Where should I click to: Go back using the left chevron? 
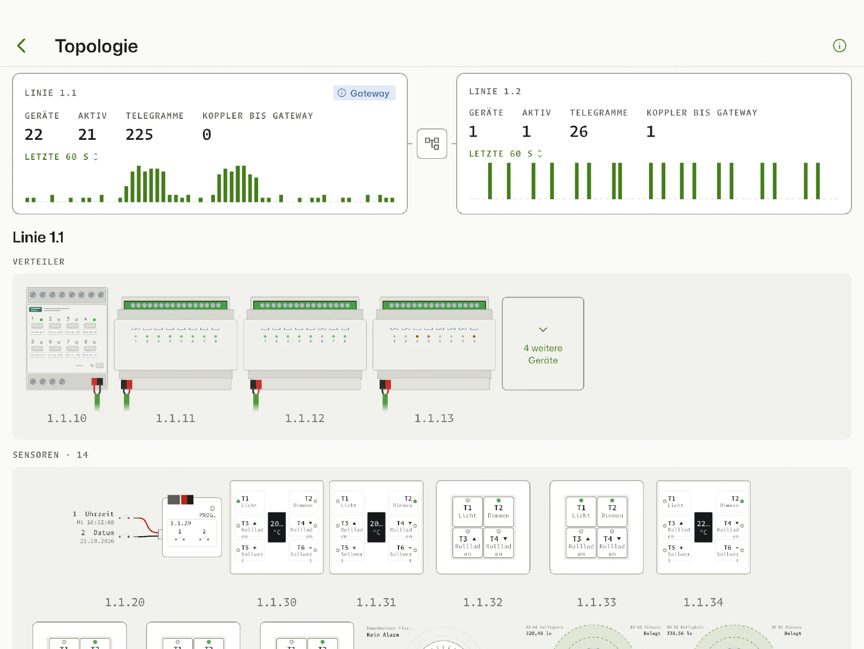22,46
